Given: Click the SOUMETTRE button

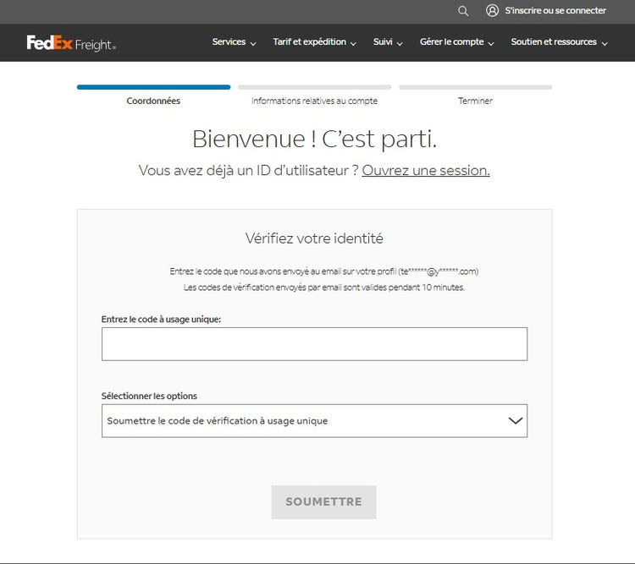Looking at the screenshot, I should [323, 501].
